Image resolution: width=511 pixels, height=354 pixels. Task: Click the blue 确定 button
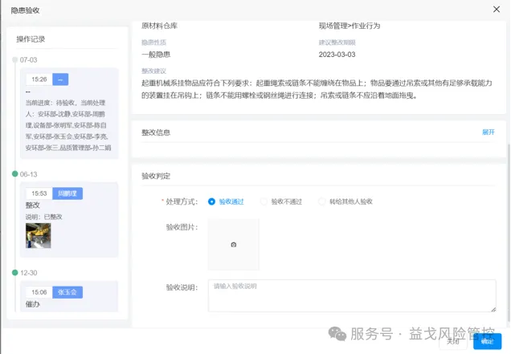(487, 341)
